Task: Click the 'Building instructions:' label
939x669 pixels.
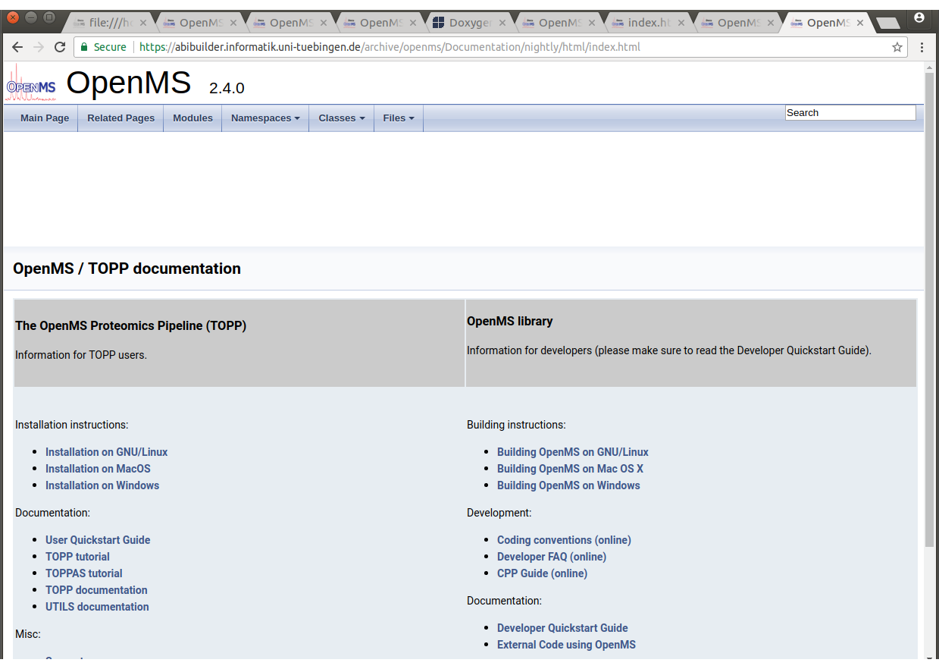Action: pyautogui.click(x=516, y=425)
